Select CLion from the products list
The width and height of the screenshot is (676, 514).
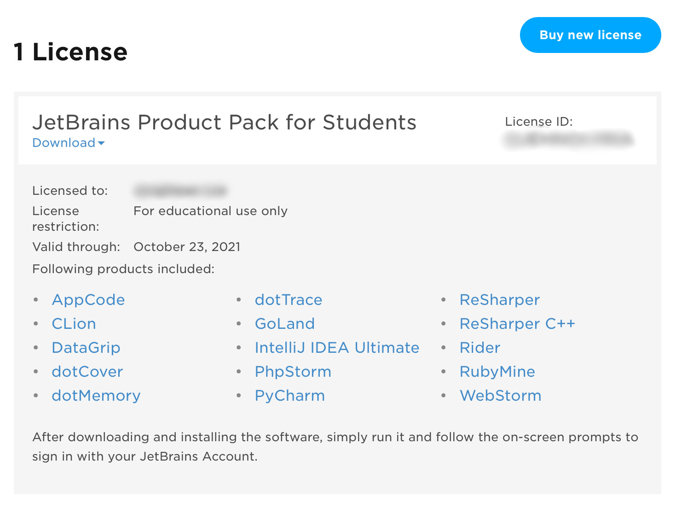click(x=74, y=323)
